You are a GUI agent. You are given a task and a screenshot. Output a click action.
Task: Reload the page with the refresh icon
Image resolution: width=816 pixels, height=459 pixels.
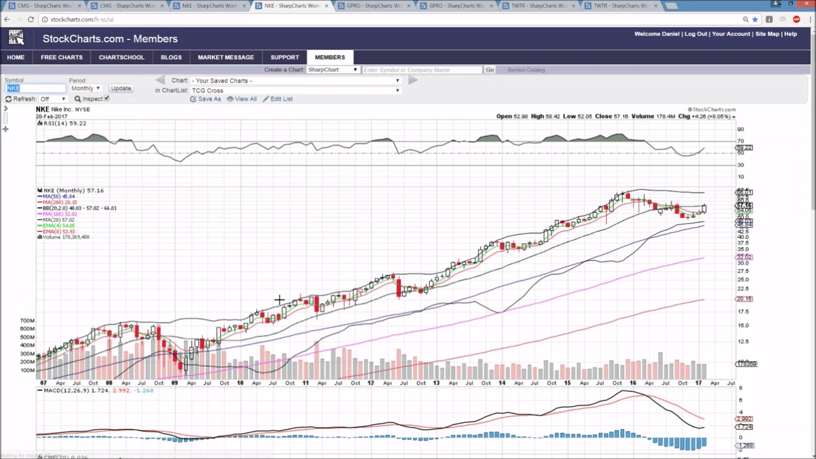point(31,19)
